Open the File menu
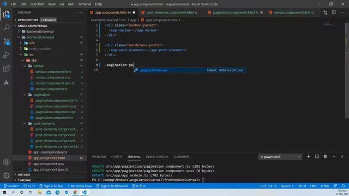349x196 pixels. pos(14,4)
